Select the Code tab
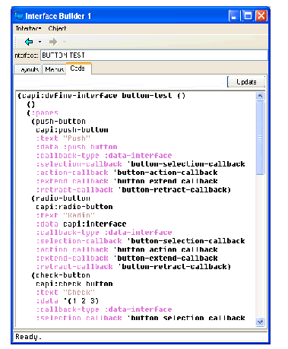Screen dimensions: 288x349 (x=78, y=68)
